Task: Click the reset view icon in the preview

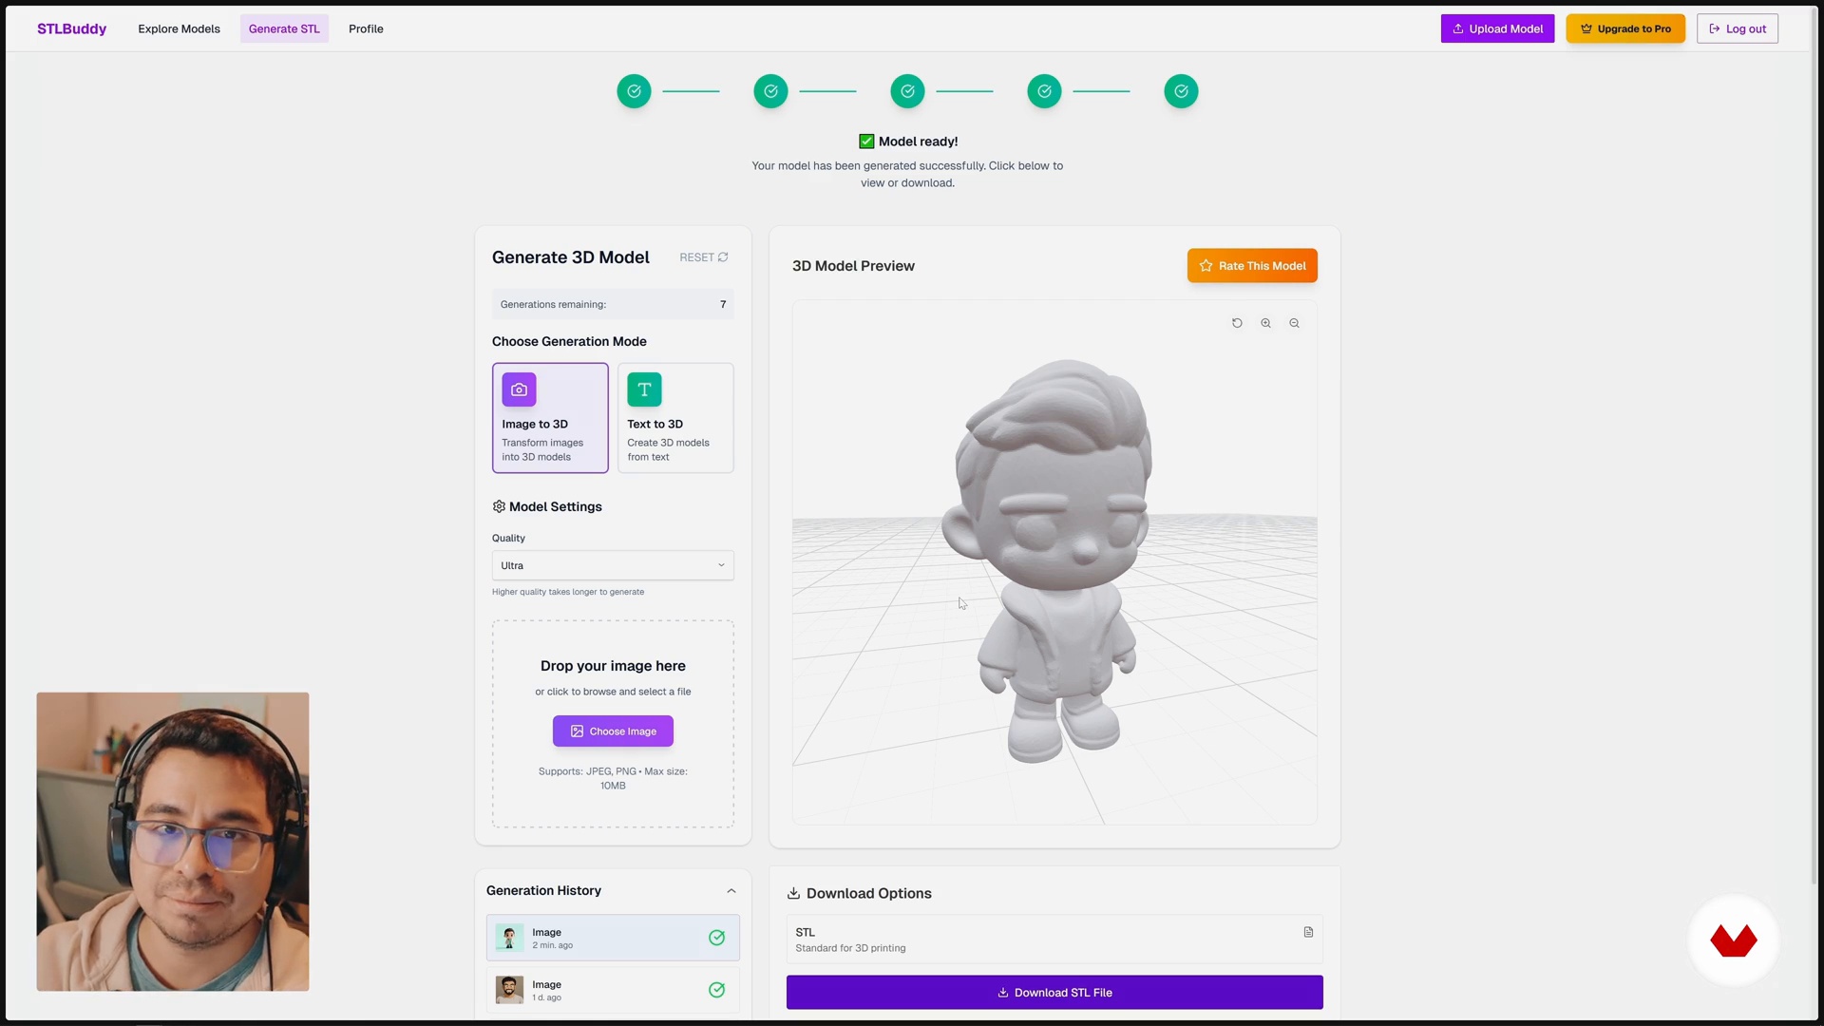Action: point(1237,323)
